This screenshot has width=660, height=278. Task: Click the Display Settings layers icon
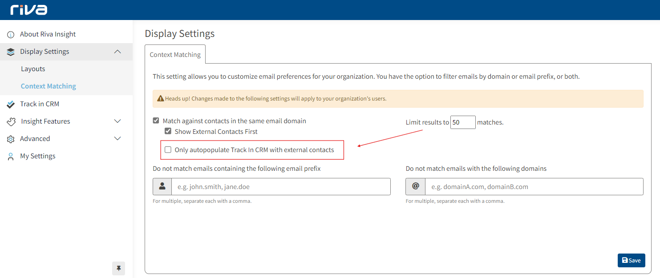pyautogui.click(x=11, y=52)
